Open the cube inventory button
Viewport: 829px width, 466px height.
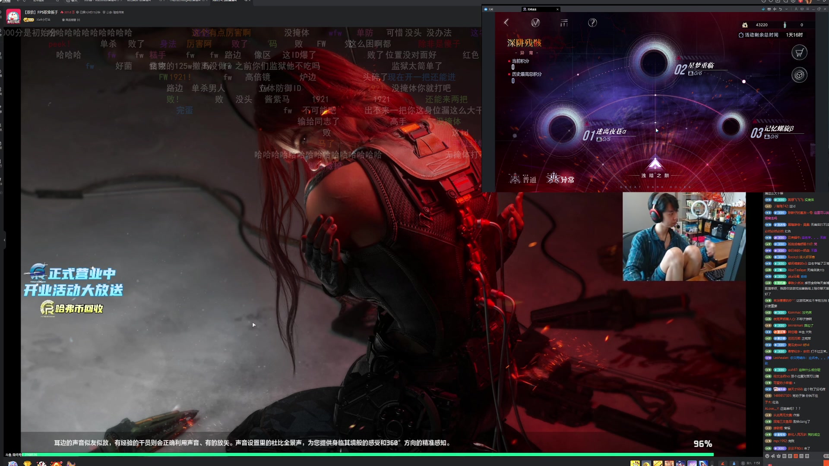pos(799,75)
